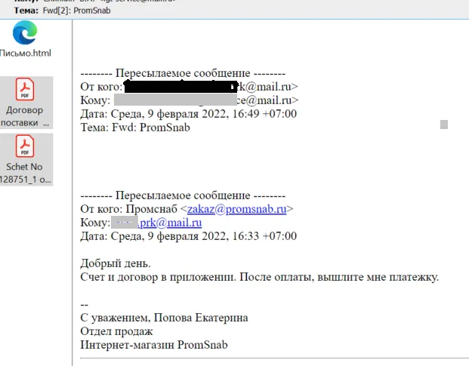469x366 pixels.
Task: Click the sentence Счет и договор в приложении
Action: coord(159,277)
